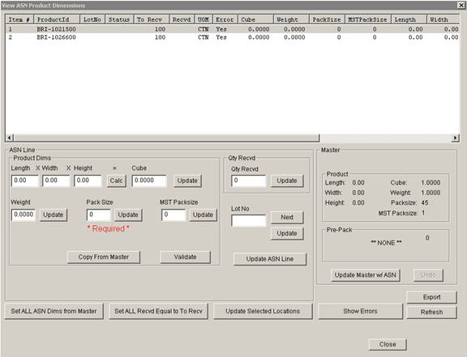467x357 pixels.
Task: Click the UOM value CTN in row 2
Action: point(204,37)
